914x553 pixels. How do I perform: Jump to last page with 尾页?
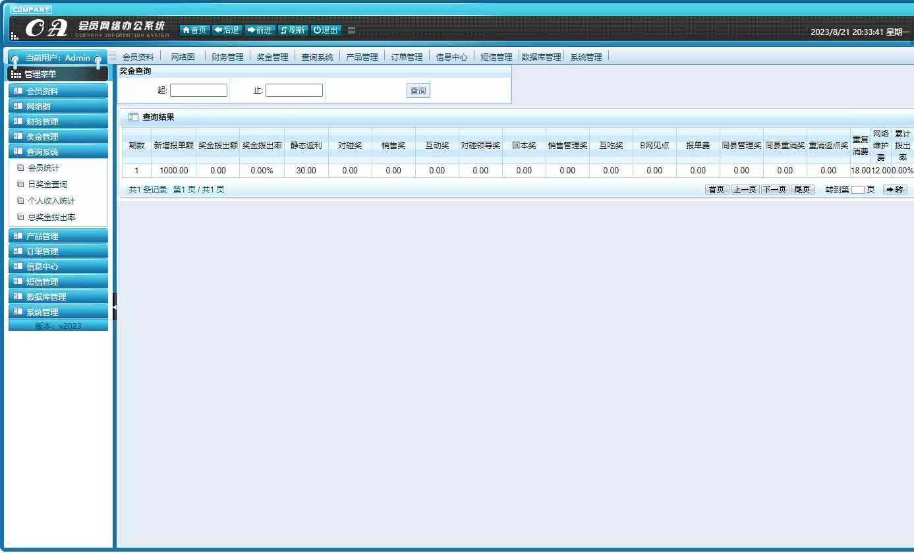tap(803, 190)
